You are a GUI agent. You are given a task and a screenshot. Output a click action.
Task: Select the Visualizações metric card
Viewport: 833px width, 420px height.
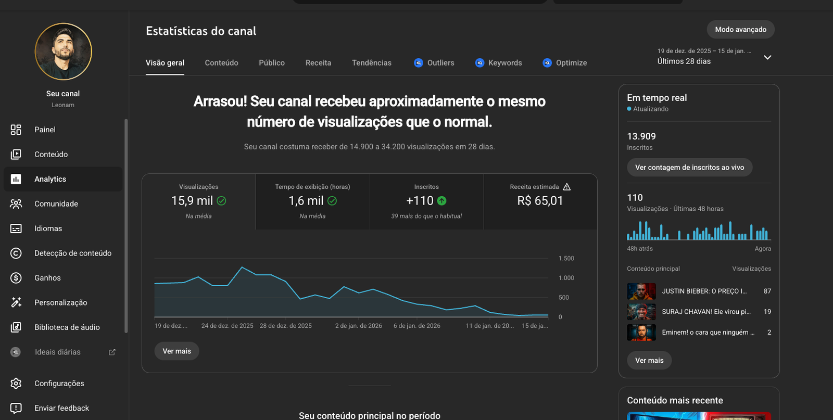point(199,201)
